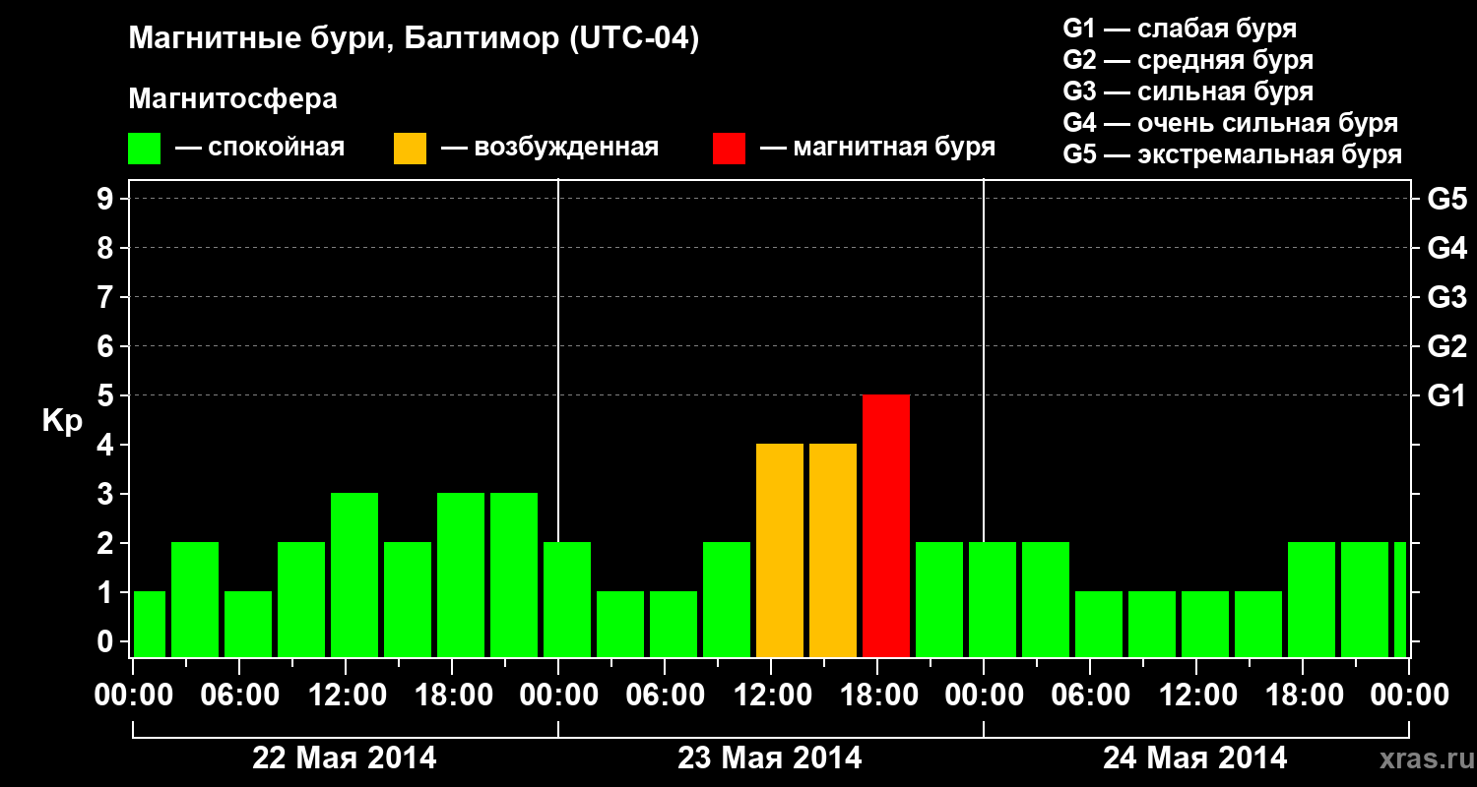Click the legend text '— спокойная'
1477x787 pixels.
(260, 149)
